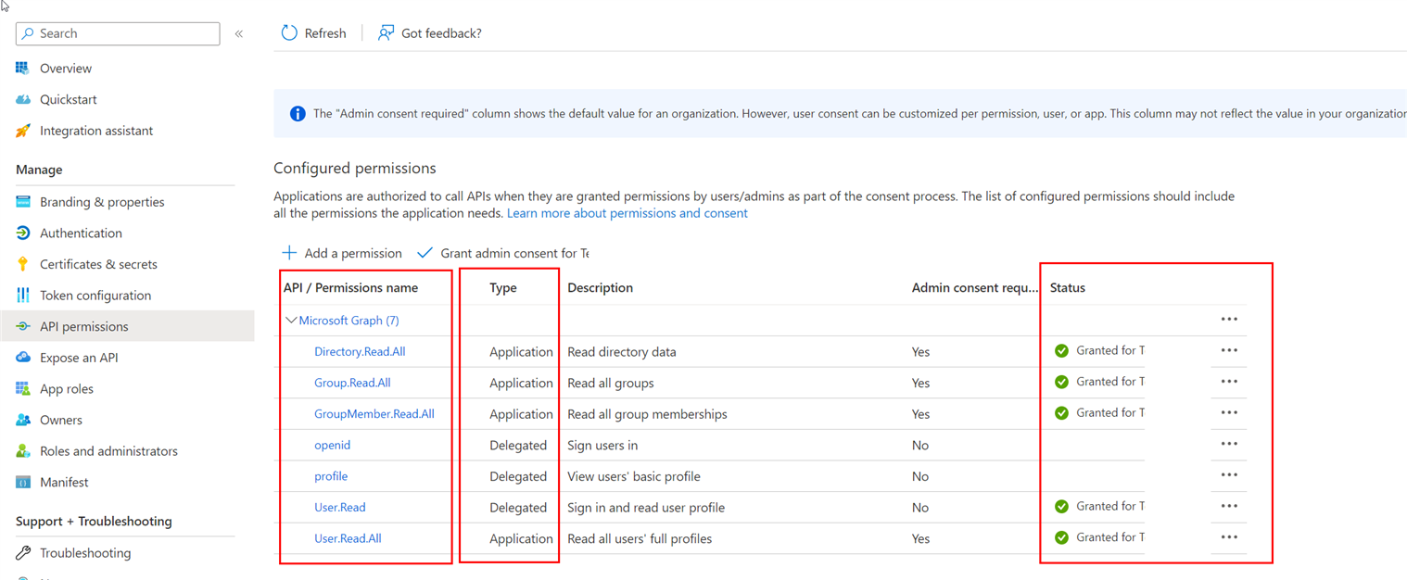Click green check for GroupMember.Read.All status
Screen dimensions: 1407x580
coord(1061,413)
